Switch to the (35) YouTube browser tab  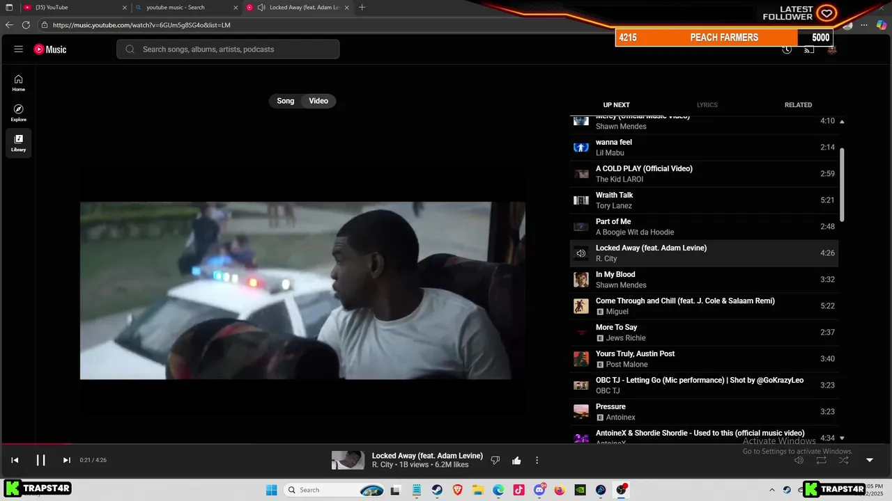coord(75,8)
